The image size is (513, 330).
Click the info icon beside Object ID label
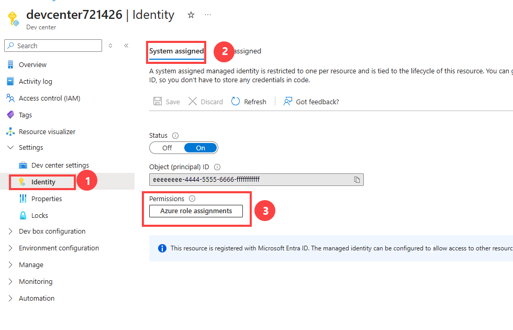(217, 167)
